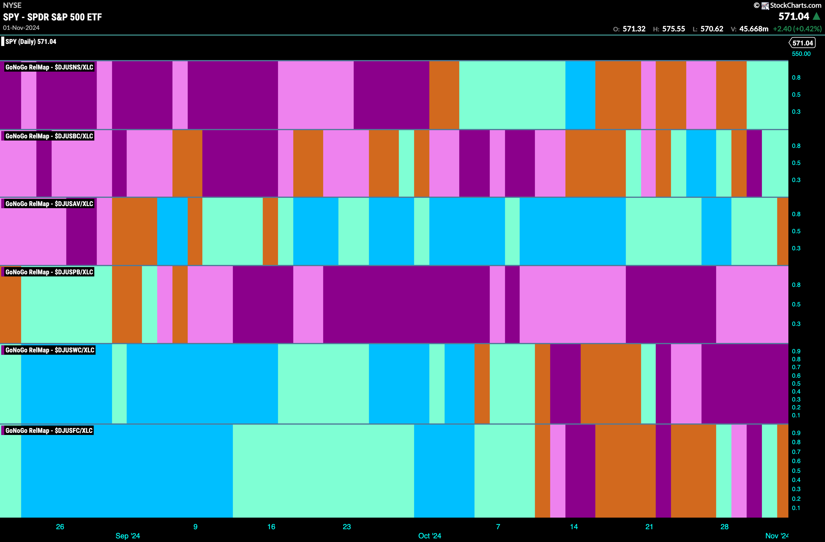Click the 23 date tick label
The width and height of the screenshot is (825, 542).
[347, 527]
